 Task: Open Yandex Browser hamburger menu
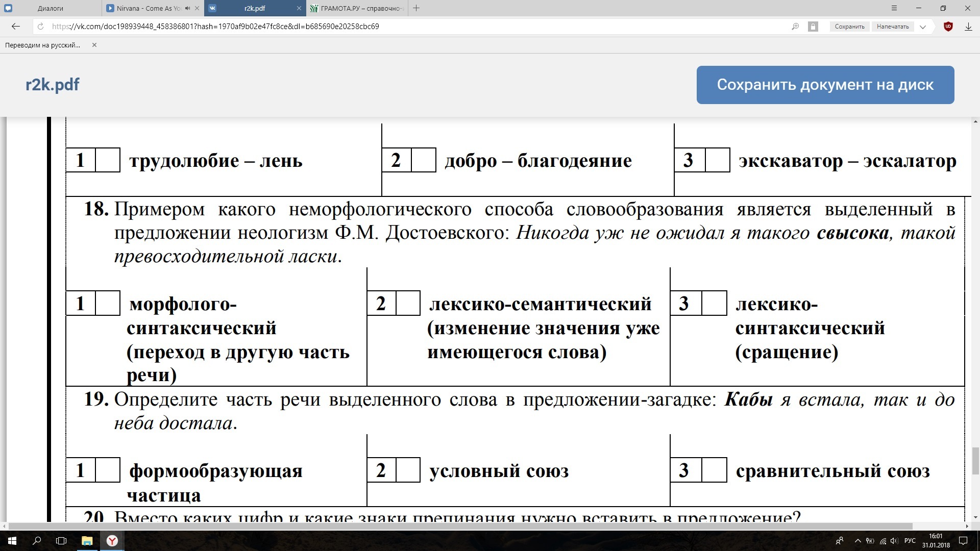pos(894,8)
